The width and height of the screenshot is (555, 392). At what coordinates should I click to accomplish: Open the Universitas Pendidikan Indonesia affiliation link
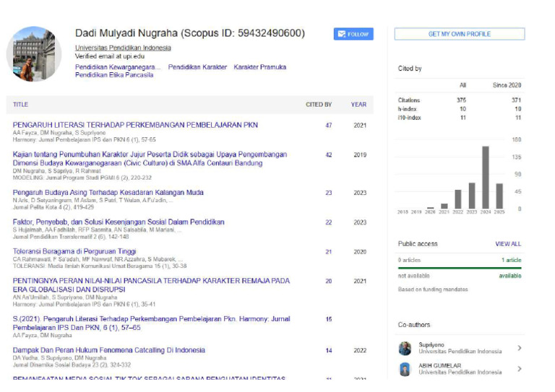[x=123, y=48]
